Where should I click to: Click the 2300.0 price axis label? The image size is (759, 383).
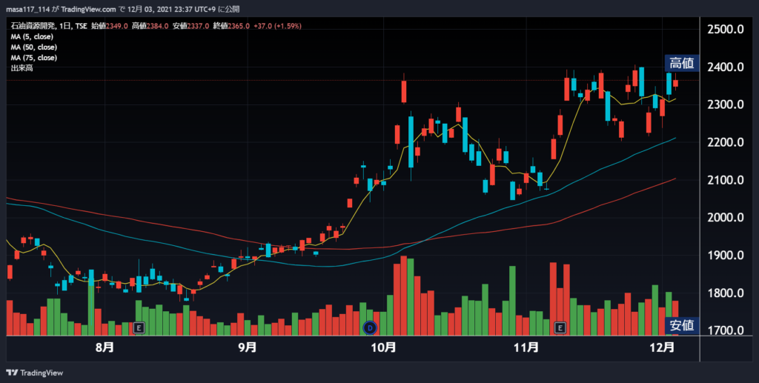725,105
